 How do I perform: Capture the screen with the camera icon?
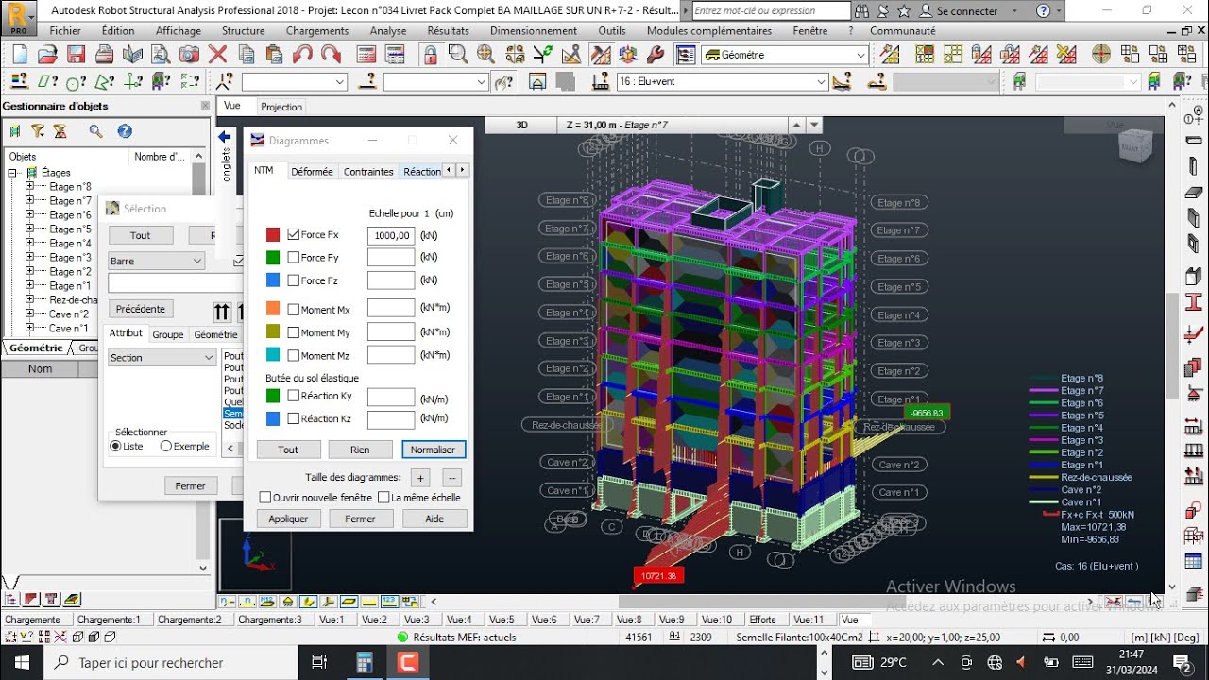pos(190,55)
